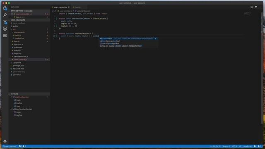Switch to the App.js editor tab
This screenshot has height=149, width=265.
(x=78, y=7)
